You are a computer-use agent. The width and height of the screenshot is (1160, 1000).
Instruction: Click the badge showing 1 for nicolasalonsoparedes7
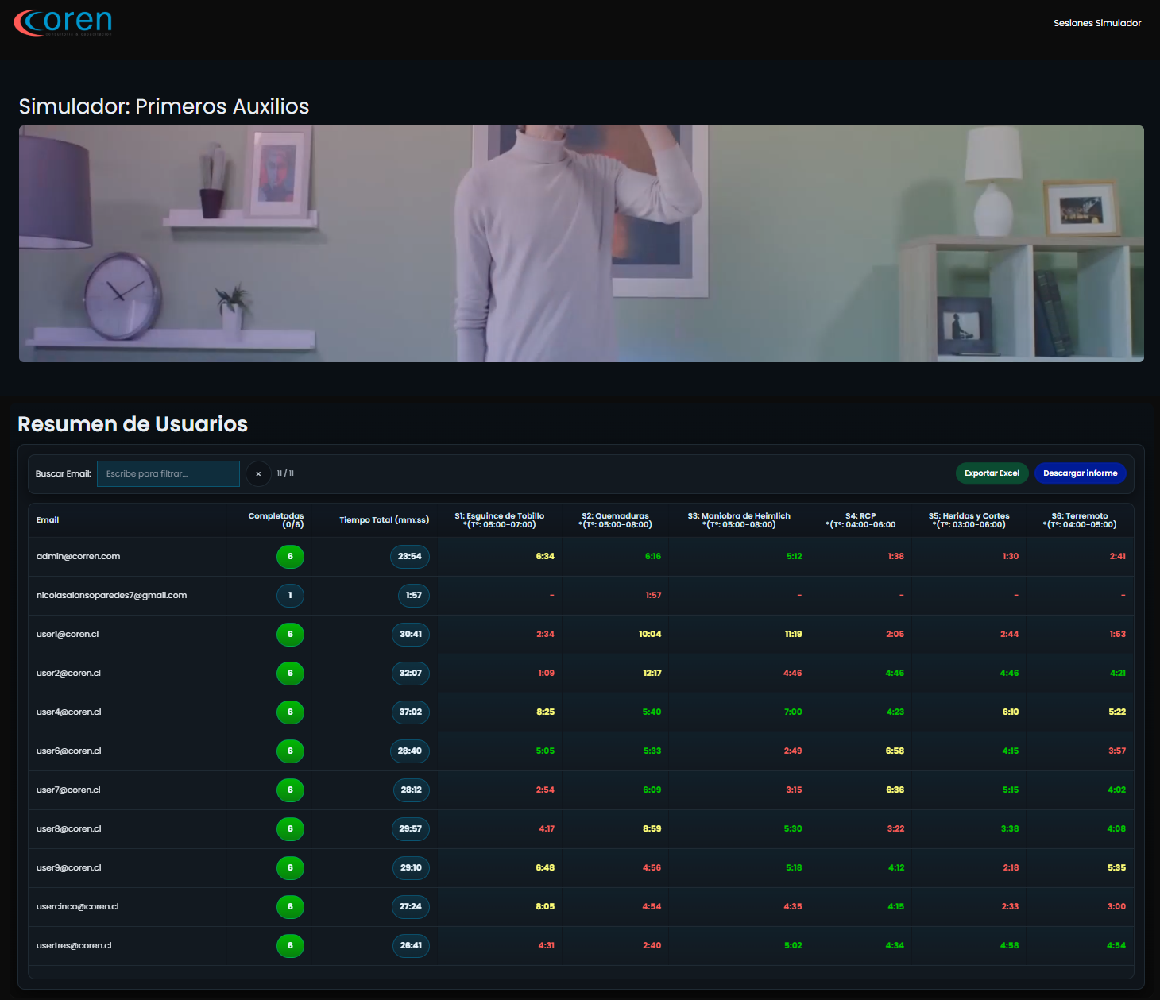[x=290, y=596]
